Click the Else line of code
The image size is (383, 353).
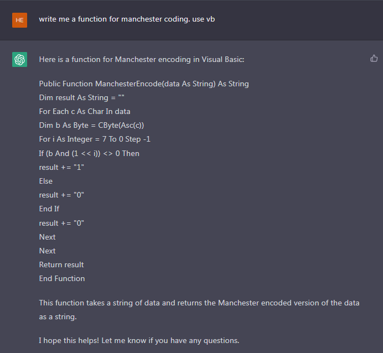[x=46, y=181]
